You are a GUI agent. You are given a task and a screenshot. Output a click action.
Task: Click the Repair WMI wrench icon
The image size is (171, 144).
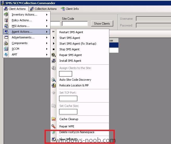point(54,126)
